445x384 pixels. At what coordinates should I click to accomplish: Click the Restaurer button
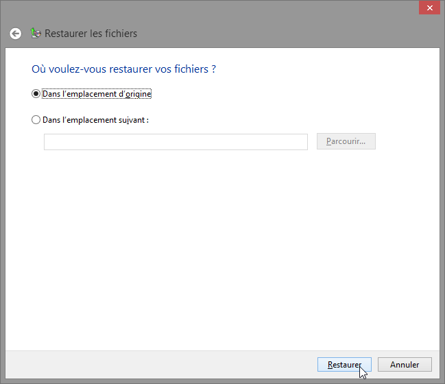[x=344, y=364]
